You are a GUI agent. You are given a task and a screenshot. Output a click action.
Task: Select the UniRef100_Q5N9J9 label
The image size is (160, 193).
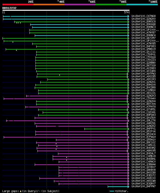[x=143, y=49]
